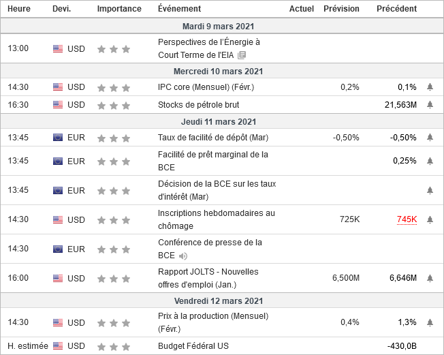Click the US flag in the 13:00 row
This screenshot has height=355, width=444.
58,49
